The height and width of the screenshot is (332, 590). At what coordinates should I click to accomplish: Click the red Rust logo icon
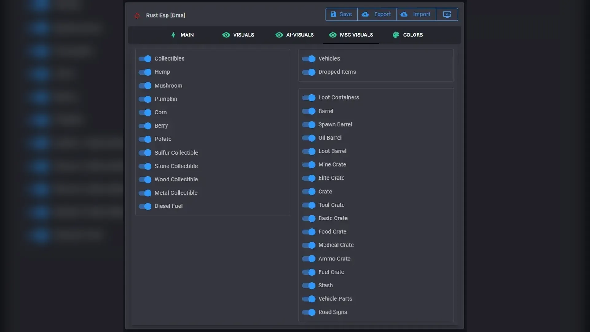[137, 16]
